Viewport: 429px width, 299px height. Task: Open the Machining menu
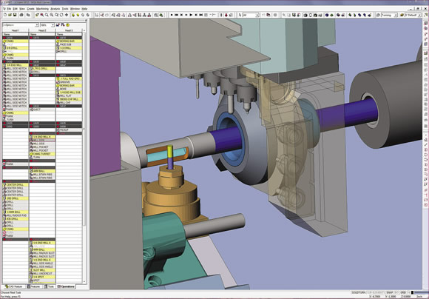tap(42, 9)
